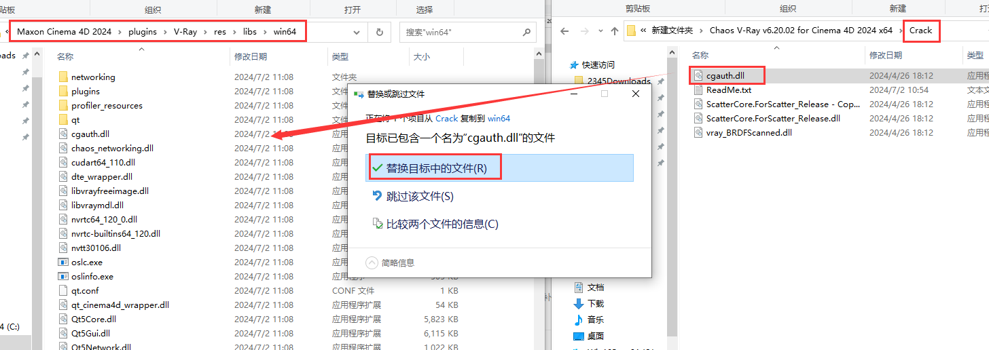Select qt_cinema4d_wrapper.dll file
The image size is (989, 350).
pyautogui.click(x=120, y=305)
